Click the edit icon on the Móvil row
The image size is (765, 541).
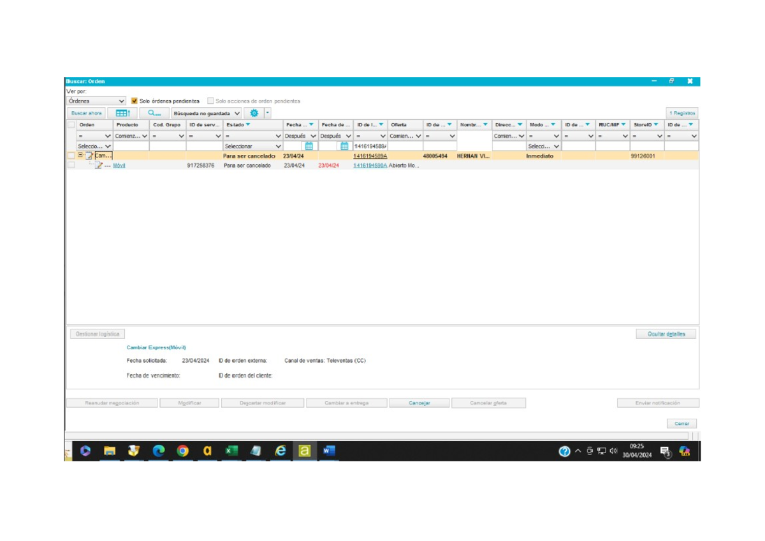(x=99, y=165)
